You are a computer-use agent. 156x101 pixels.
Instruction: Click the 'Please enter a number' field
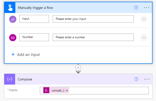(x=93, y=37)
